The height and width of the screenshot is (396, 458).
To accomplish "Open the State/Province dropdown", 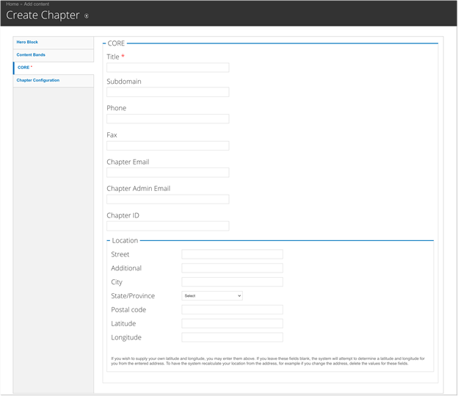I will pyautogui.click(x=212, y=295).
